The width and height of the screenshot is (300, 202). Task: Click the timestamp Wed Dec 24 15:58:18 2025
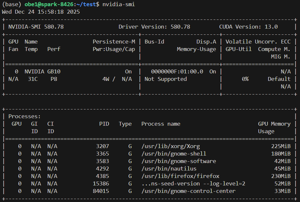41,12
